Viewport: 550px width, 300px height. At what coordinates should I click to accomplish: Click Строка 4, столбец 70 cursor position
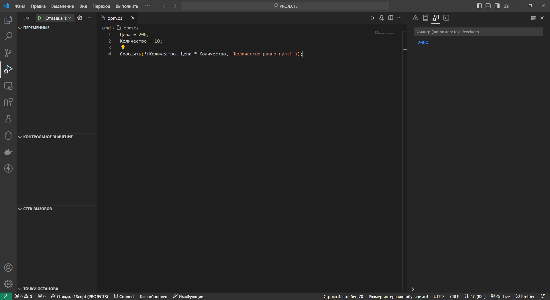tap(343, 296)
